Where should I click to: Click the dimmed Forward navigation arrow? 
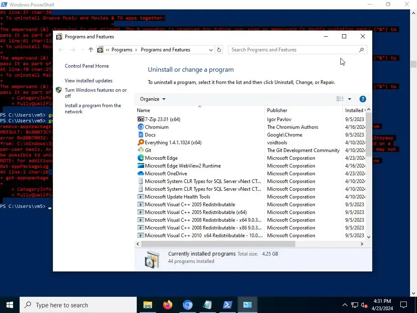click(72, 50)
